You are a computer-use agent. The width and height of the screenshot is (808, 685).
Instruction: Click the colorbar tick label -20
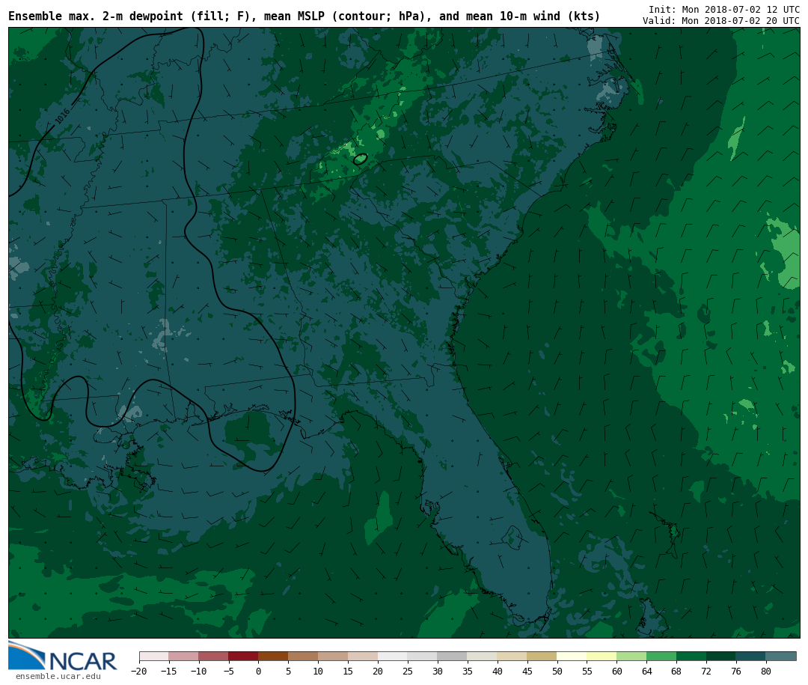pyautogui.click(x=139, y=672)
